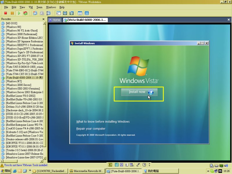The width and height of the screenshot is (232, 174).
Task: Click Favorites list scroll down arrow
Action: point(44,158)
